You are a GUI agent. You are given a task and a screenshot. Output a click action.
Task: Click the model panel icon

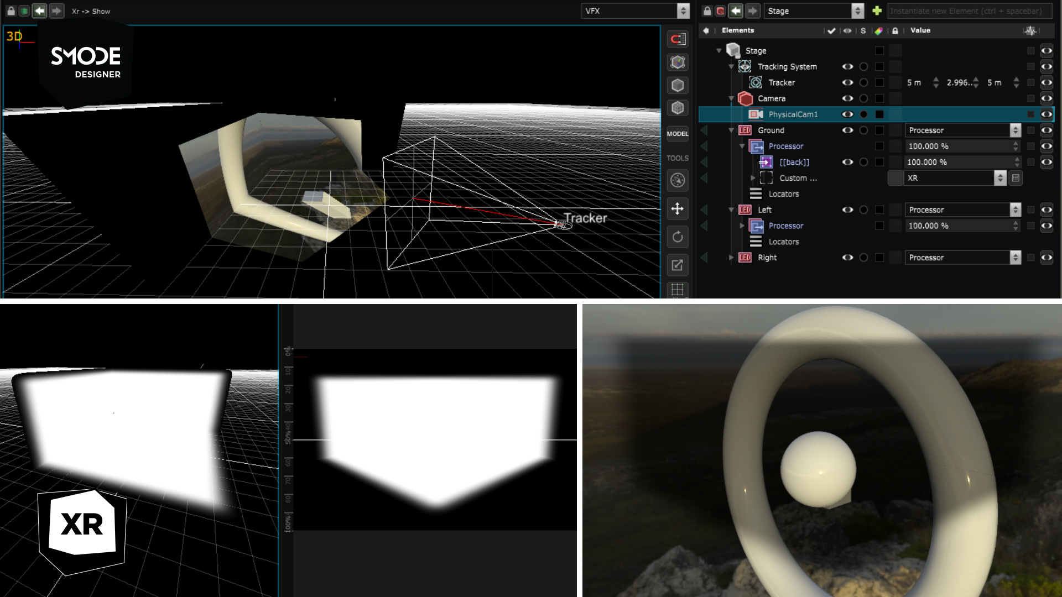coord(677,133)
